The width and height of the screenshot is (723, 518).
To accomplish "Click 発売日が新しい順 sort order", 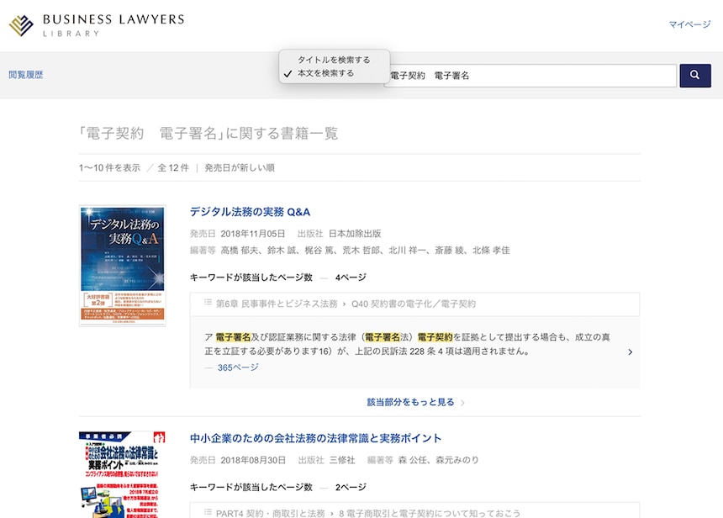I will [239, 167].
